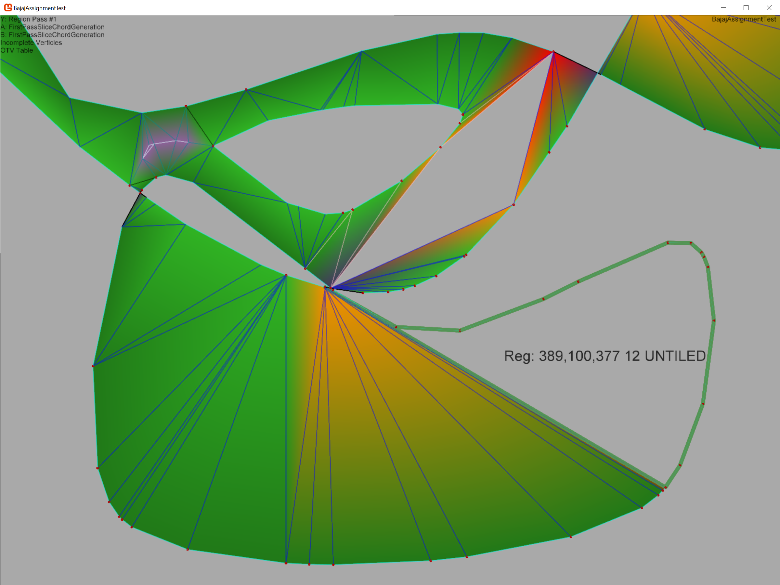Viewport: 780px width, 585px height.
Task: Click the 'A: FirstPassSliceChordGeneration' text line
Action: tap(52, 27)
